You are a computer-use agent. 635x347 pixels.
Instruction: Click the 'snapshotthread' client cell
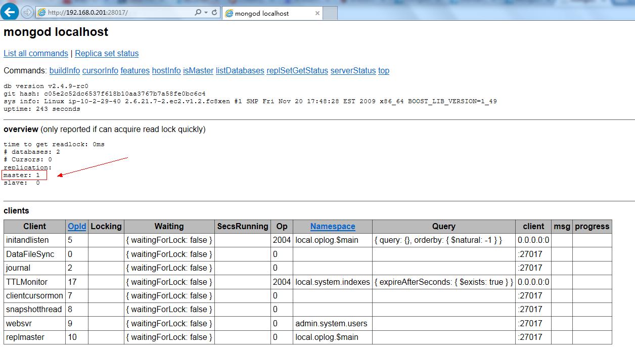point(34,309)
